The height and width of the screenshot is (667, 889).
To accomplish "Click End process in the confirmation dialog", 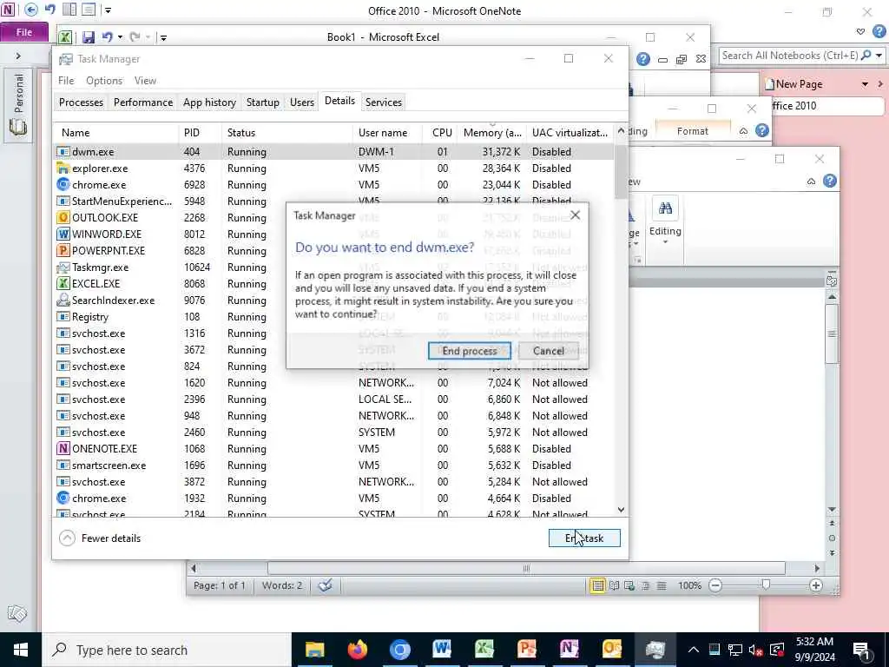I will tap(470, 351).
